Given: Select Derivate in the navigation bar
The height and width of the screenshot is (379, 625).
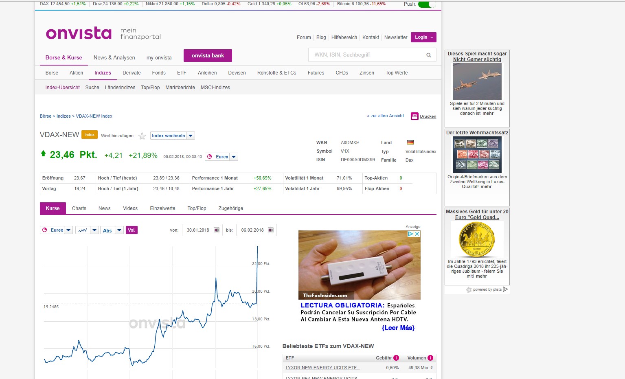Looking at the screenshot, I should [132, 73].
